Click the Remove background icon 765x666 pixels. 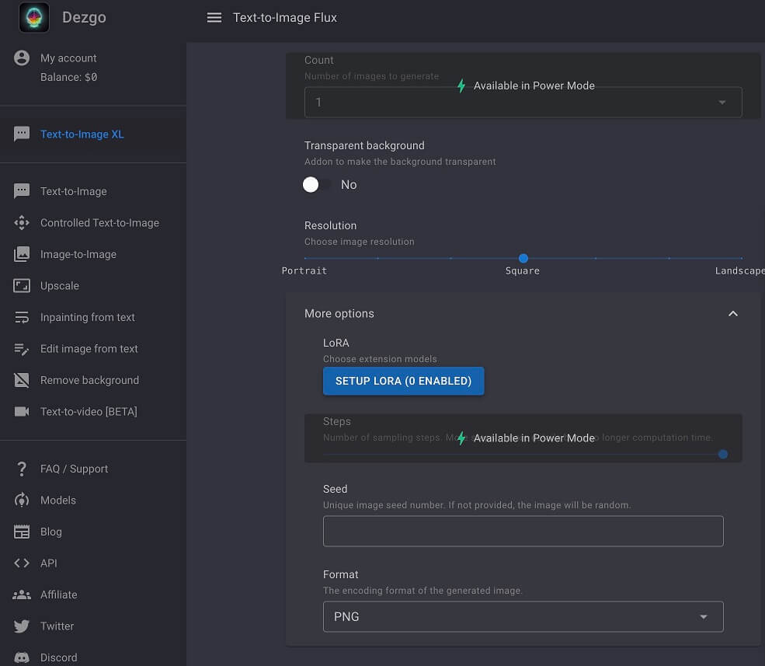22,380
